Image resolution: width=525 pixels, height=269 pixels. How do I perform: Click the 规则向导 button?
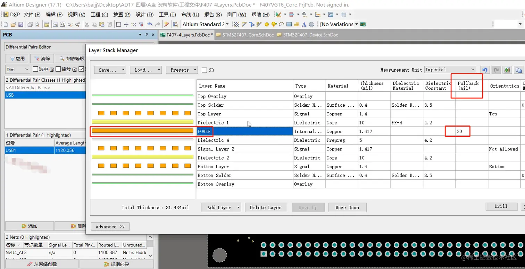(x=116, y=264)
